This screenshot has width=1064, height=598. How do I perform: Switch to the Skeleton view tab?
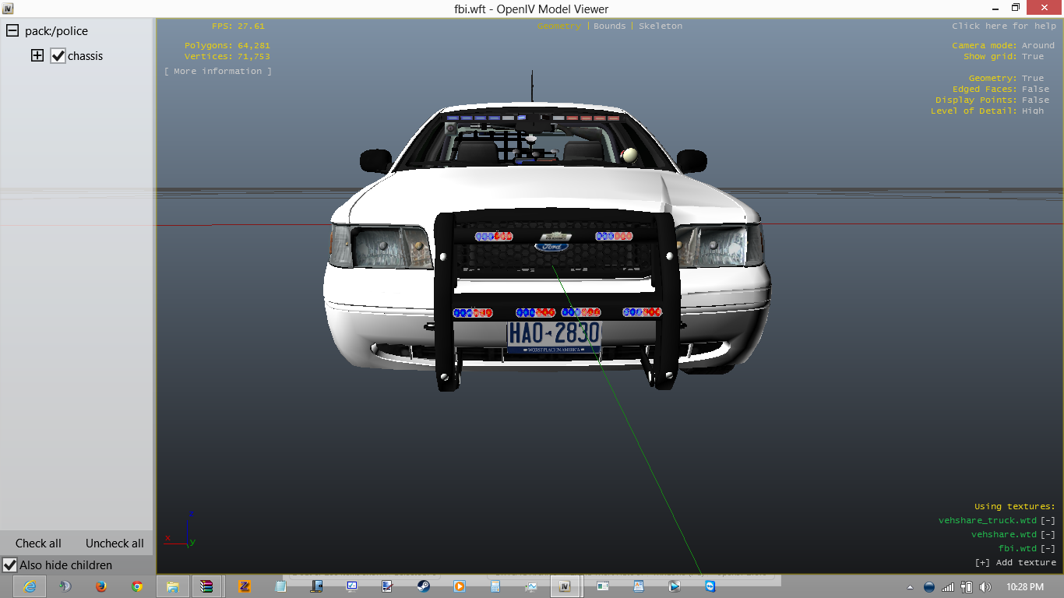(660, 26)
